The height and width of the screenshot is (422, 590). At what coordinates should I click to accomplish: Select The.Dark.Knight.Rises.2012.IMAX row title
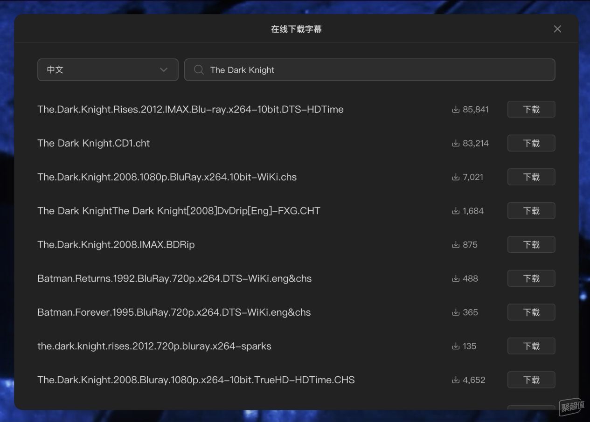(x=190, y=110)
